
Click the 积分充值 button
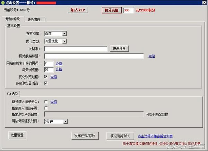pos(111,10)
